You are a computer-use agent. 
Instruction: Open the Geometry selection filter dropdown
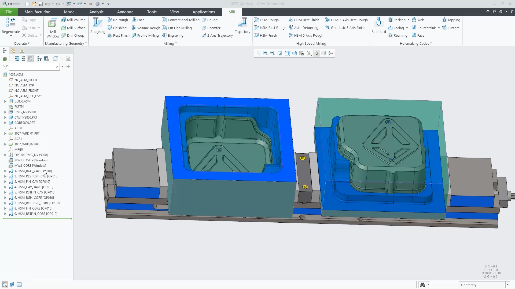pyautogui.click(x=507, y=285)
